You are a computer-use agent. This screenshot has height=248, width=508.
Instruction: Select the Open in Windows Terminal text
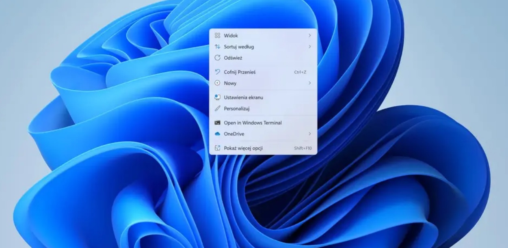coord(253,123)
